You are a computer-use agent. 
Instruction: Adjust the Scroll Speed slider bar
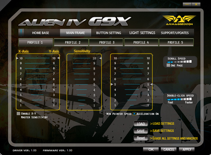point(180,62)
